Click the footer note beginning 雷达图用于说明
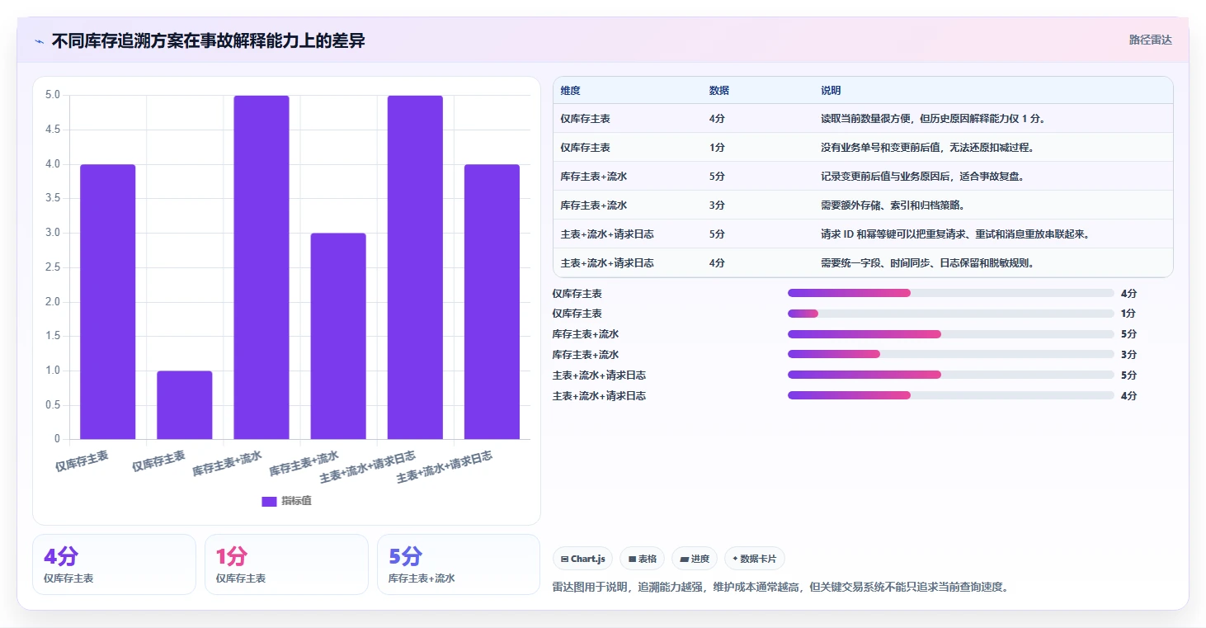 tap(780, 588)
